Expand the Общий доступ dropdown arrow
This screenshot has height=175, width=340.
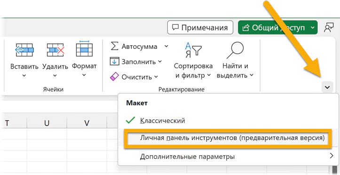click(312, 28)
